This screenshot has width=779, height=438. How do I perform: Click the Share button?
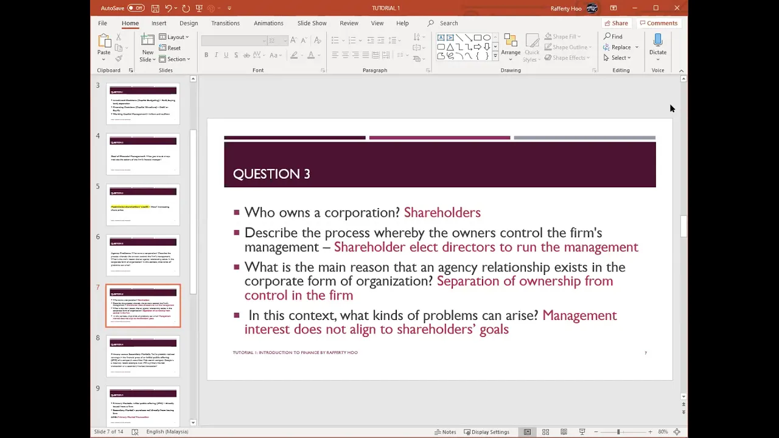click(x=616, y=23)
